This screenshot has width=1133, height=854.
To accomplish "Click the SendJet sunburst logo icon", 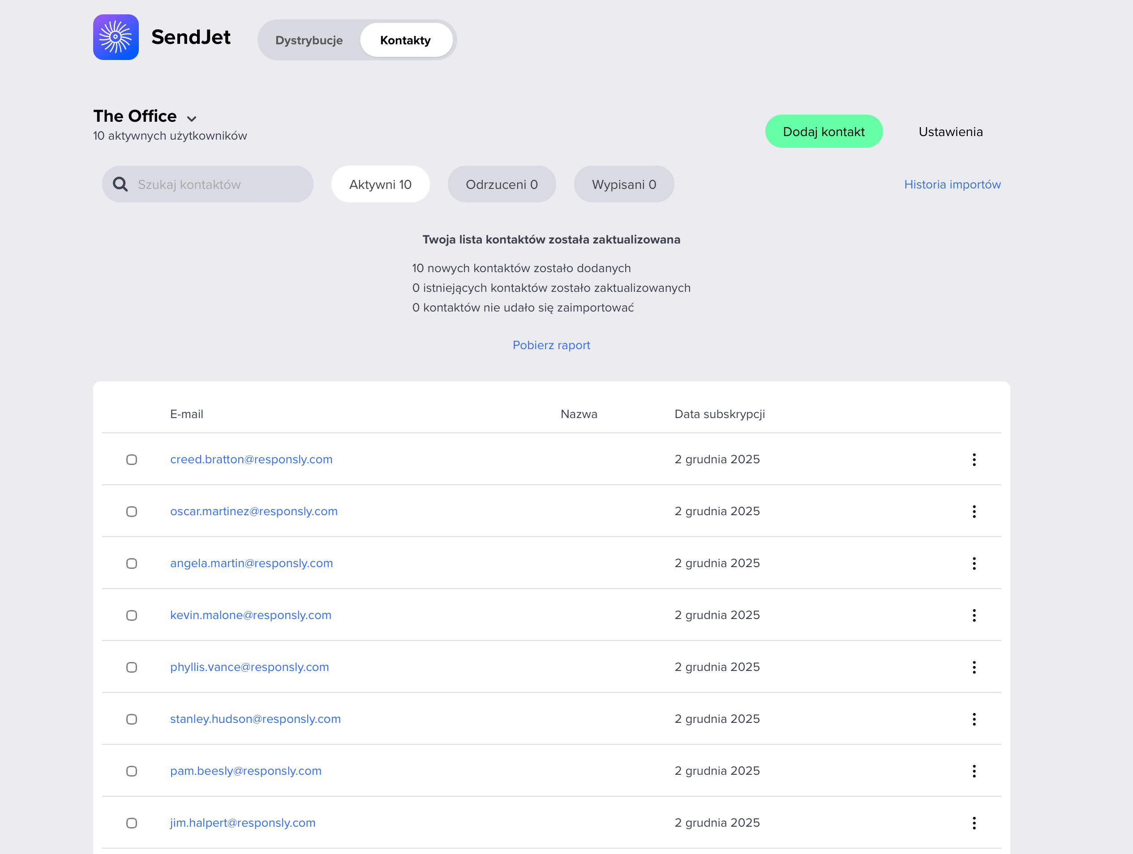I will click(116, 37).
